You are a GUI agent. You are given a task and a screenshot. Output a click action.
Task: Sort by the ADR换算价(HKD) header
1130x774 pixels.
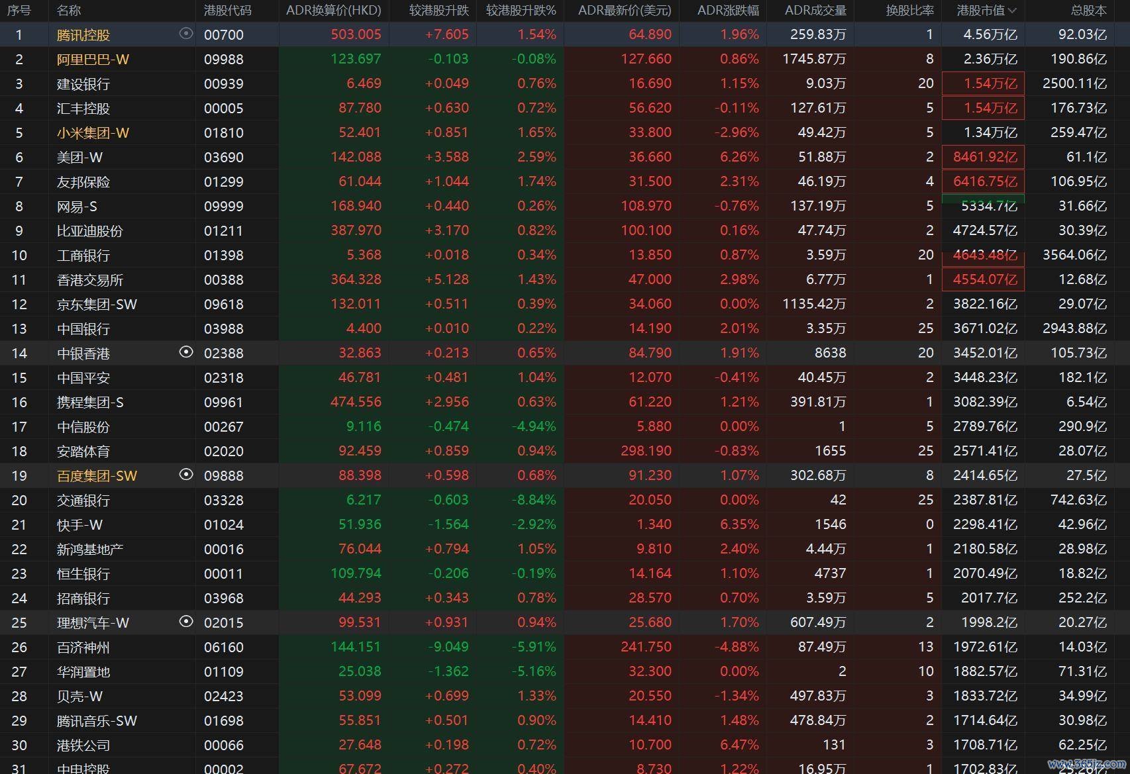tap(333, 11)
